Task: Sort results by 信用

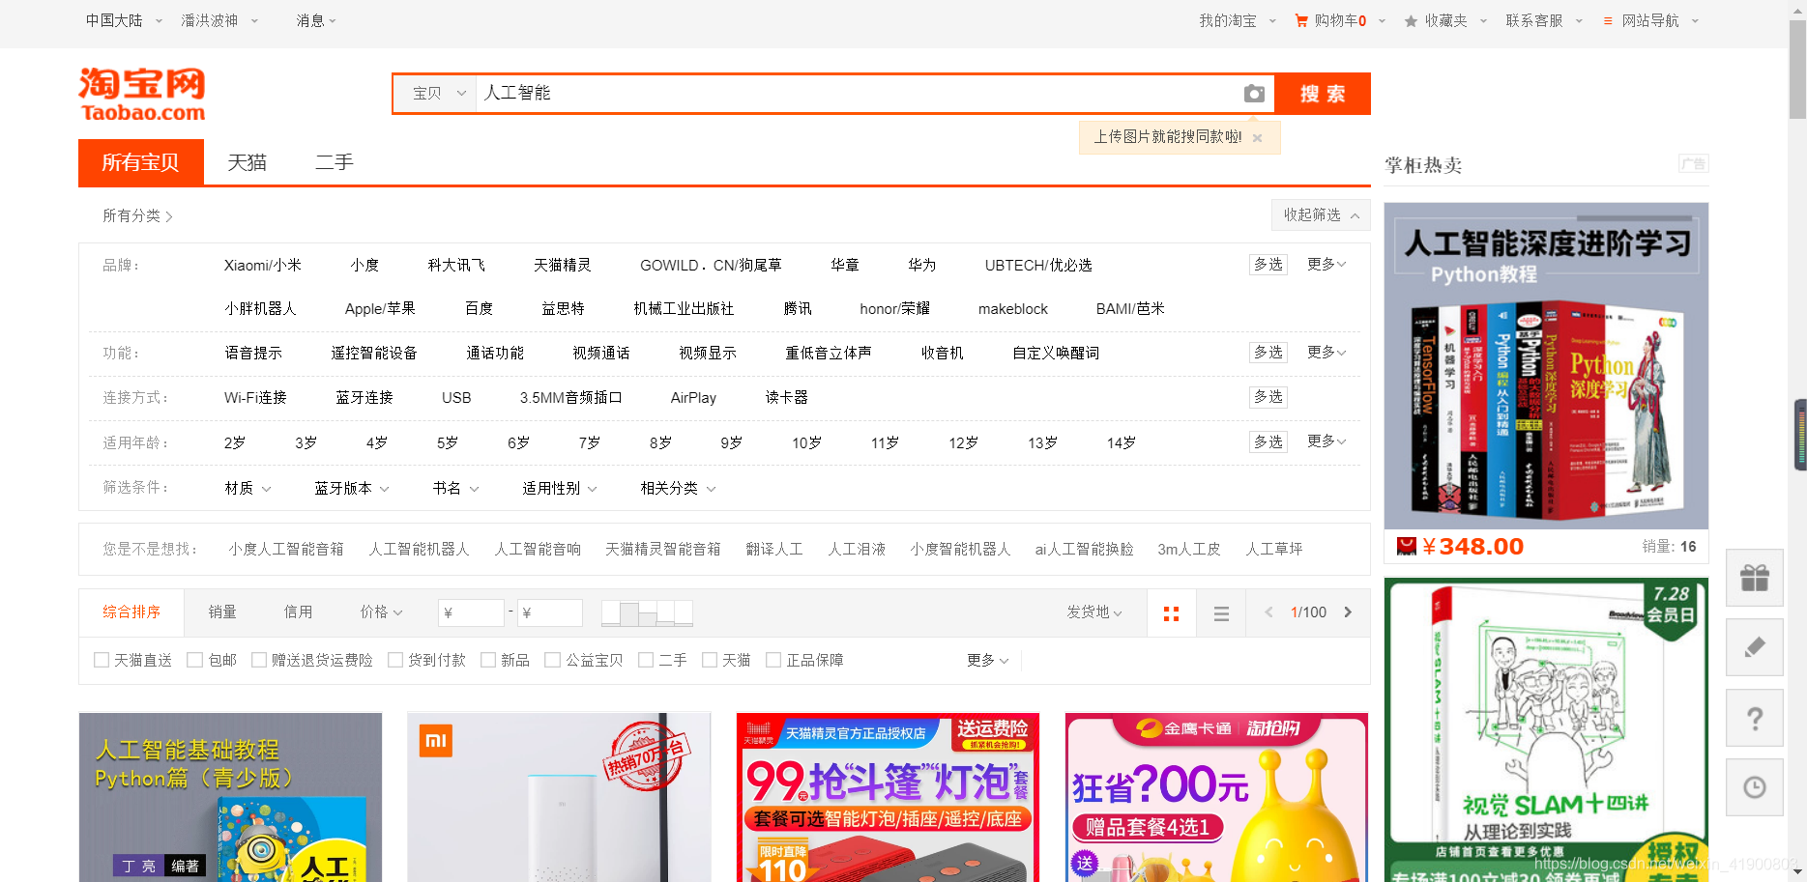Action: coord(298,612)
